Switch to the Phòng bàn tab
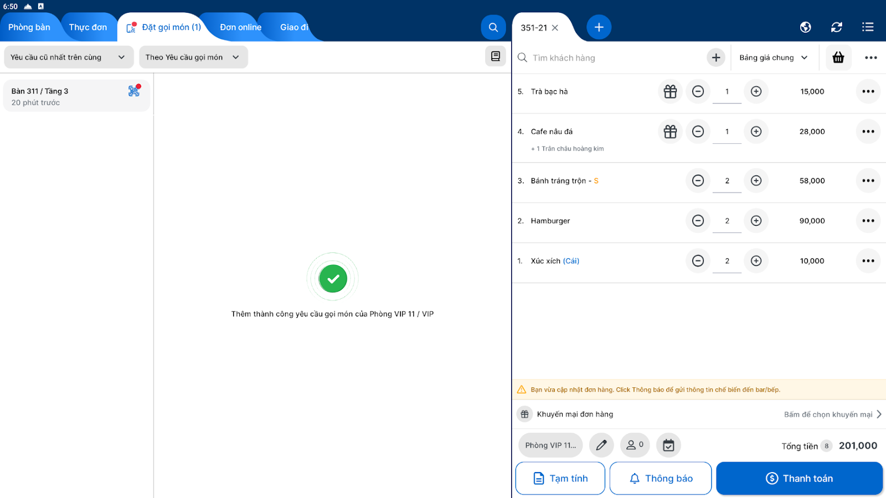The height and width of the screenshot is (498, 886). pos(29,27)
